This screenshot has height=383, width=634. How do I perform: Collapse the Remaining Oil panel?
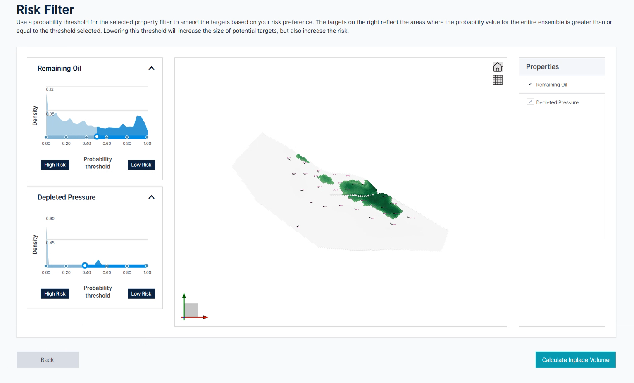pos(151,69)
